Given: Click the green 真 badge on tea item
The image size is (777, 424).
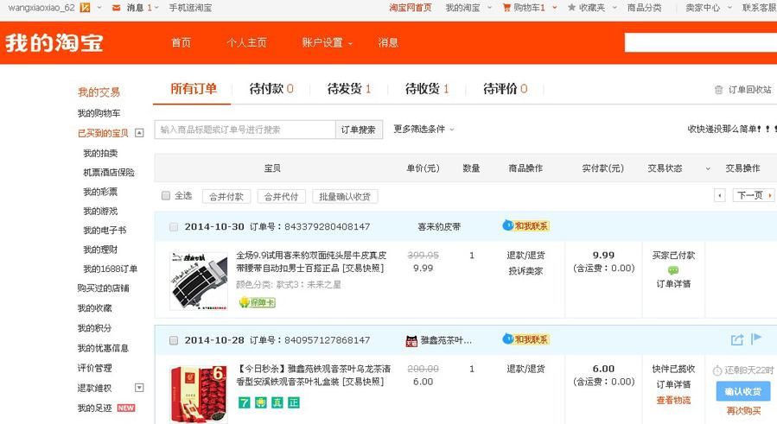Looking at the screenshot, I should click(x=277, y=402).
